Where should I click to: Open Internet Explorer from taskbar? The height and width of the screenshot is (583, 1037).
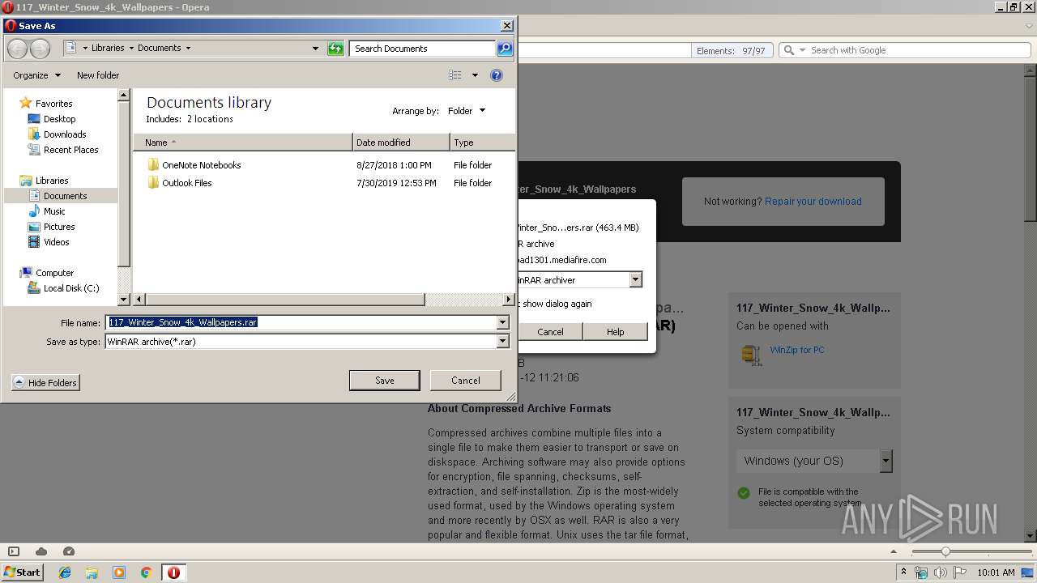(65, 572)
